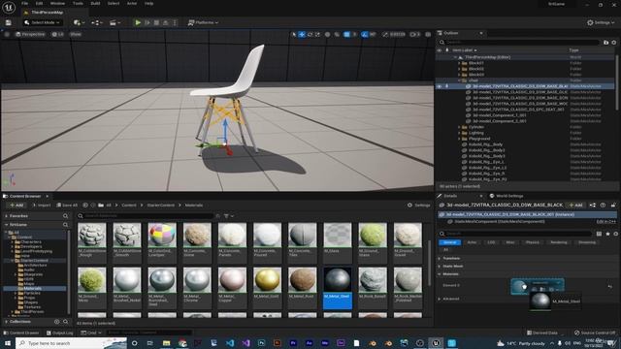The image size is (621, 349).
Task: Select the Translate (move) tool icon in viewport
Action: point(302,35)
